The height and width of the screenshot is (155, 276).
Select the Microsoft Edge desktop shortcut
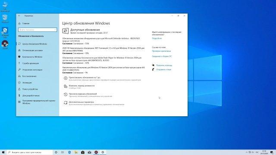5,32
